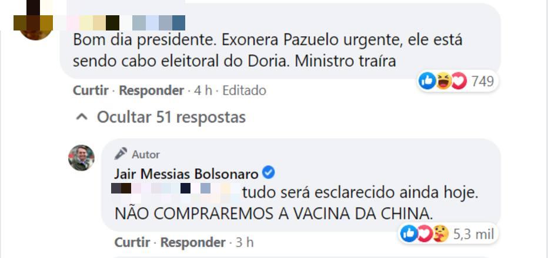Click the haha reaction emoji on top comment
Image resolution: width=548 pixels, height=258 pixels.
[x=443, y=81]
